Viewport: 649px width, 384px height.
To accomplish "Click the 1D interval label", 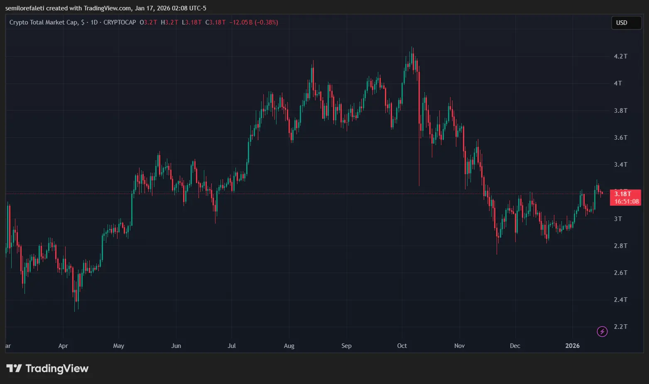I will coord(94,22).
